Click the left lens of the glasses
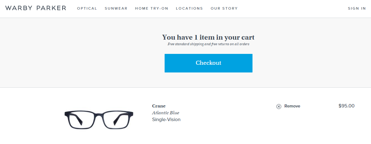This screenshot has height=144, width=371. click(82, 121)
